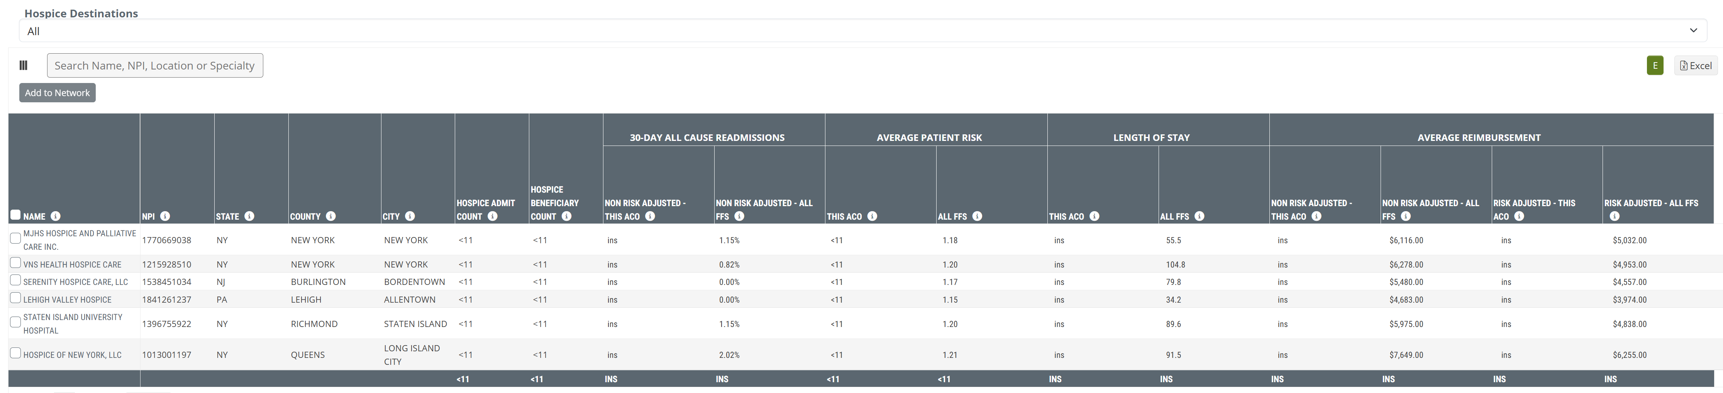Click info icon beside COUNTY header
Image resolution: width=1723 pixels, height=393 pixels.
pos(330,216)
